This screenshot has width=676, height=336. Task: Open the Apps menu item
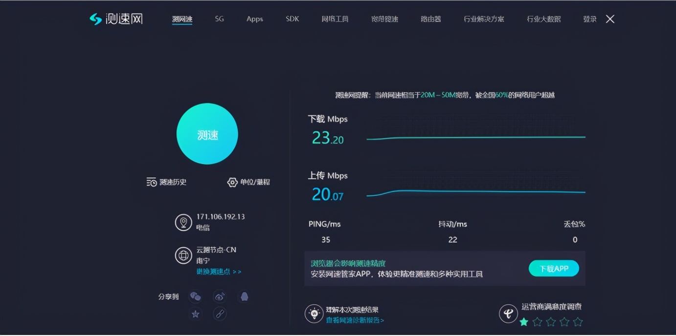pos(255,19)
